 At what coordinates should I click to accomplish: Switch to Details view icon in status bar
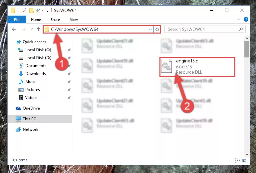(237, 161)
